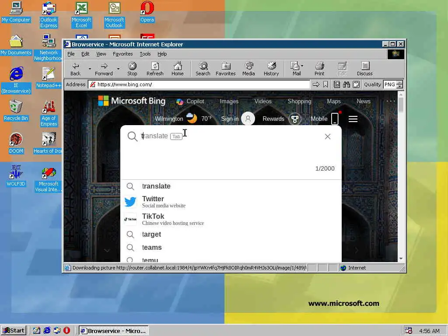Click the Sign in profile icon

248,119
